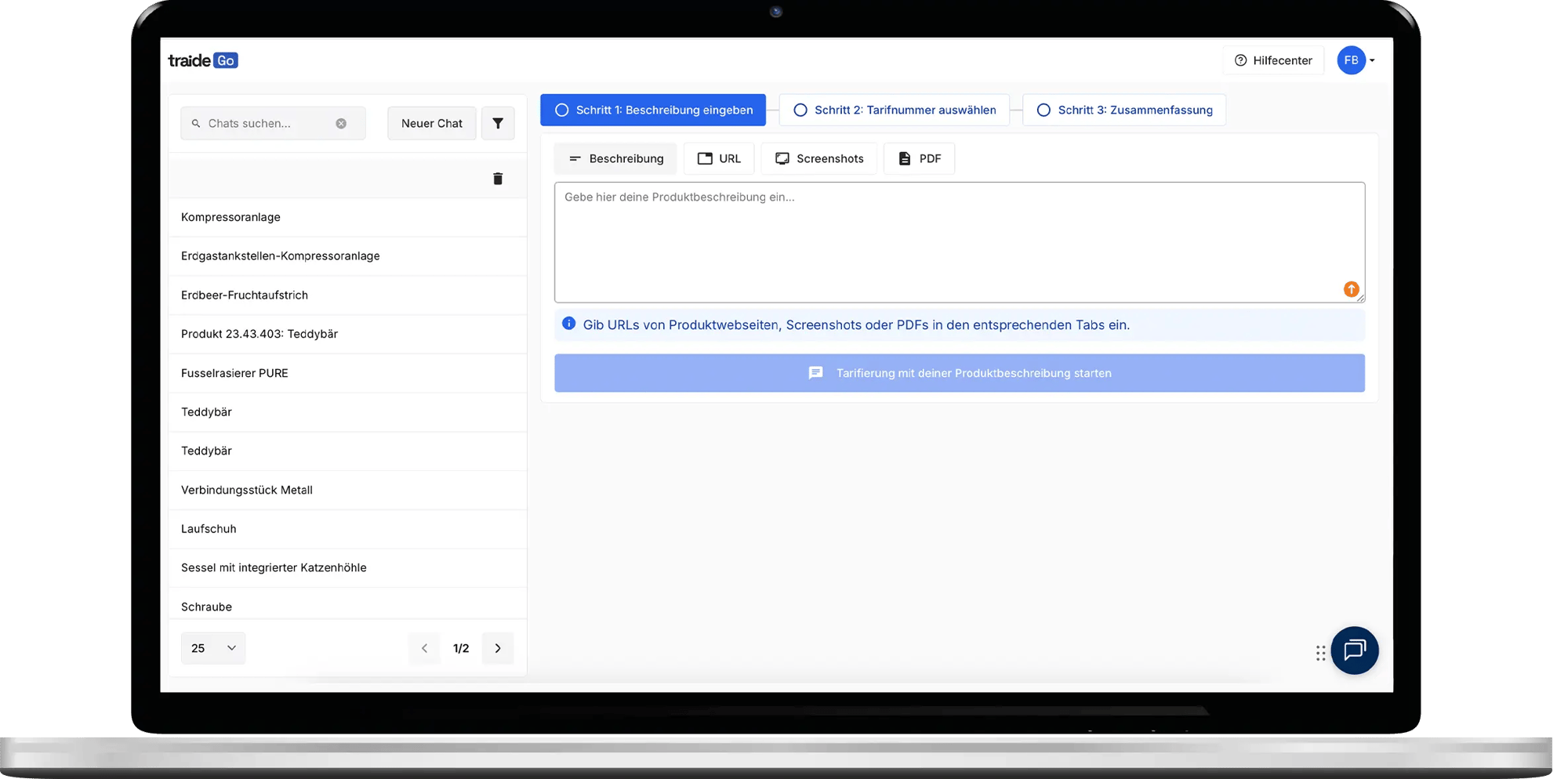Click the Chats suchen search field
The image size is (1568, 779).
(273, 123)
